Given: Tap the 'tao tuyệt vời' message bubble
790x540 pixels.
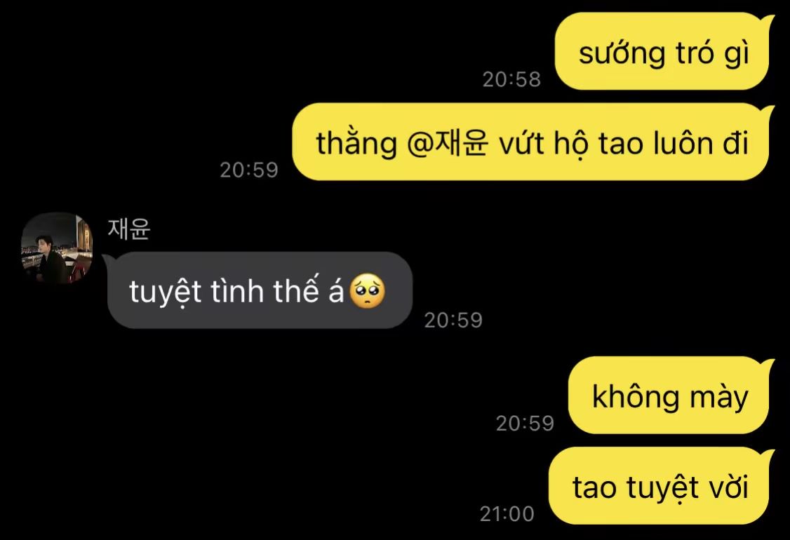Looking at the screenshot, I should point(661,486).
